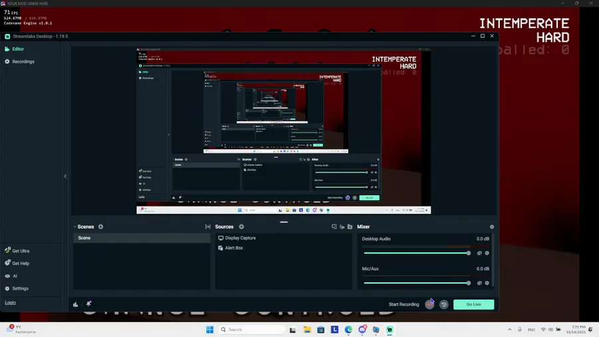Viewport: 599px width, 337px height.
Task: Open Microsoft Store from taskbar
Action: point(321,330)
